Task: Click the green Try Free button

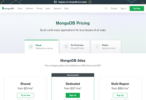Action: point(137,9)
